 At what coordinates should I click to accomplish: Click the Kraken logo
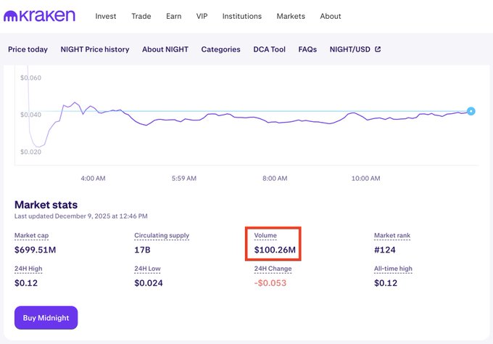point(42,16)
